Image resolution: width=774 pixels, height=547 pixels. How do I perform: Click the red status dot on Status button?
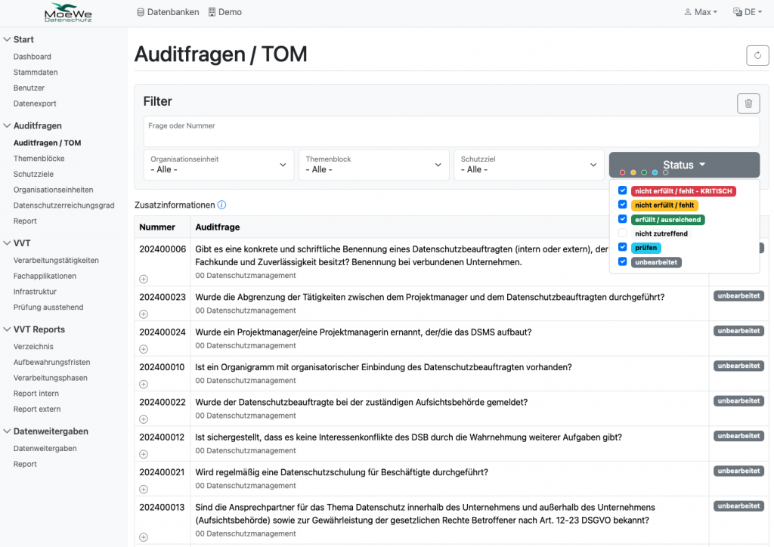point(623,173)
